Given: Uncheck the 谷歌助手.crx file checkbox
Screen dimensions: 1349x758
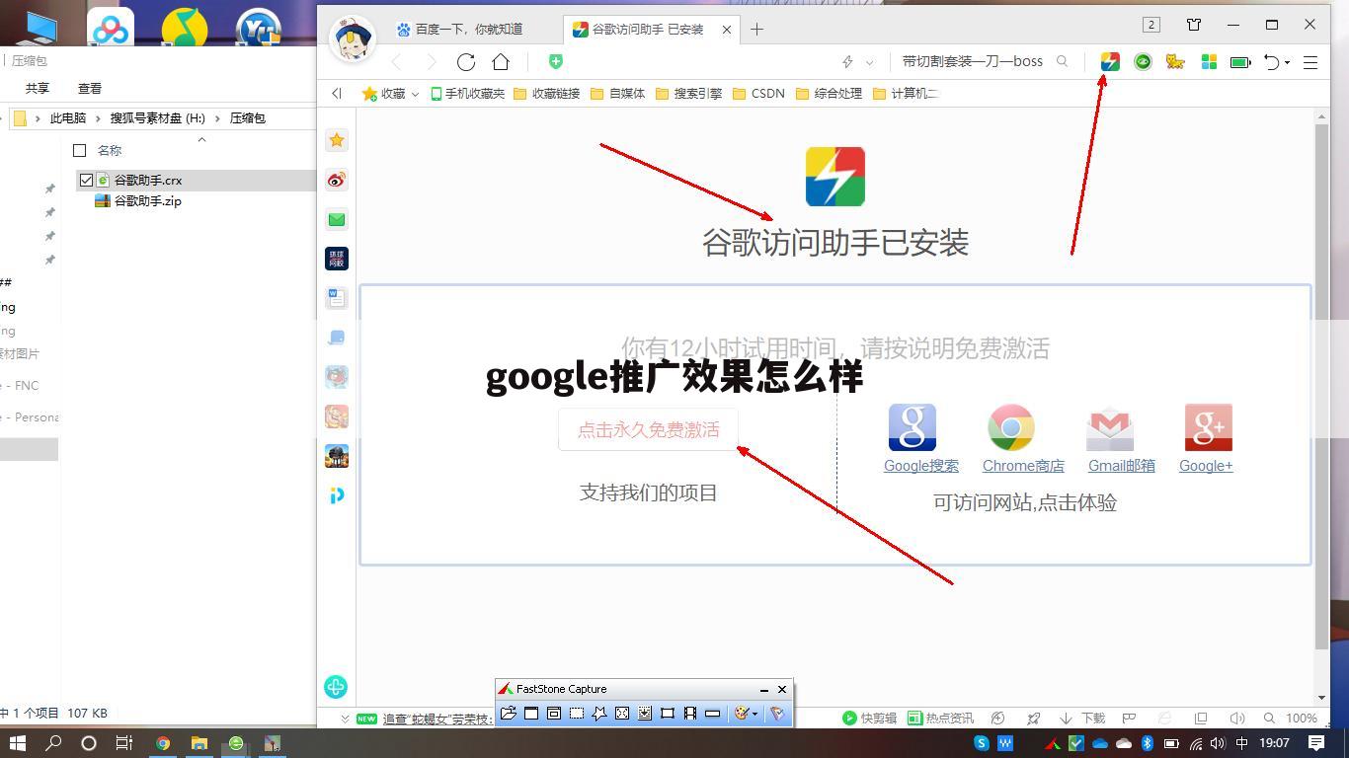Looking at the screenshot, I should click(85, 180).
